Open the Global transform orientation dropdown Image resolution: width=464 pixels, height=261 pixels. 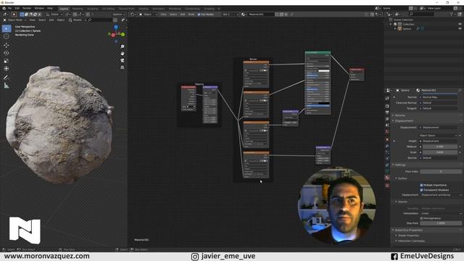tap(54, 14)
